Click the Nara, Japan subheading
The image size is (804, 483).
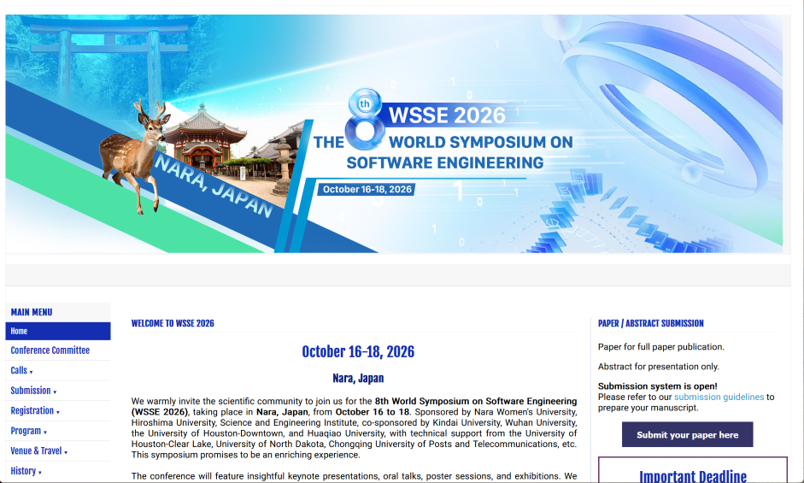click(358, 379)
